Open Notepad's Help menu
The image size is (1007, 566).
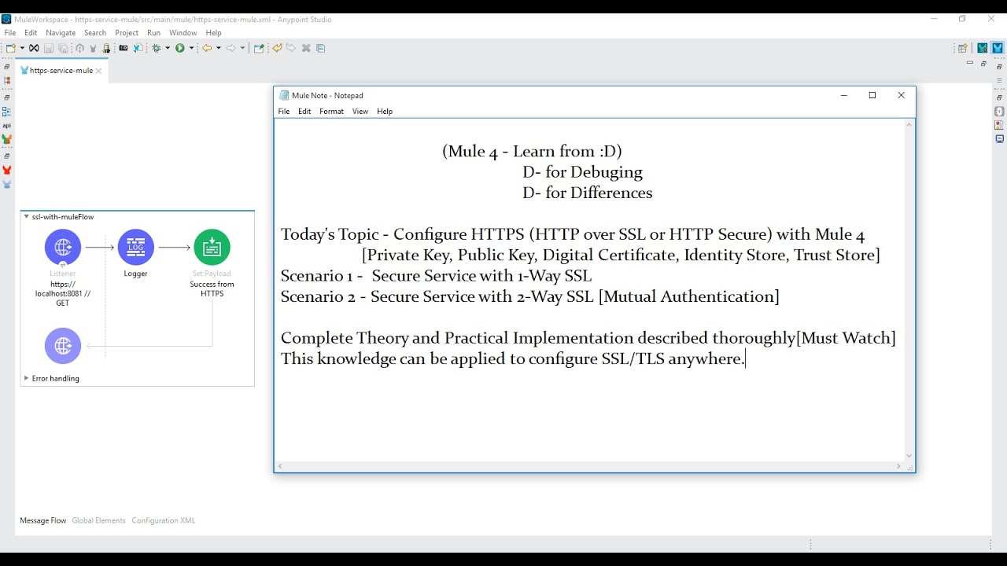click(x=385, y=112)
